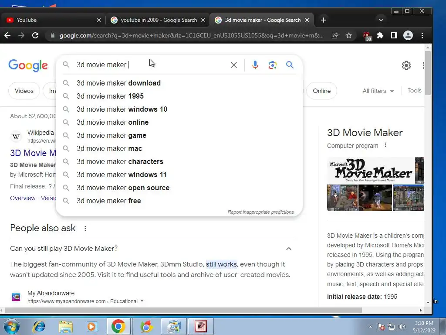Bookmark this page with the star icon
The width and height of the screenshot is (446, 335).
[x=349, y=35]
